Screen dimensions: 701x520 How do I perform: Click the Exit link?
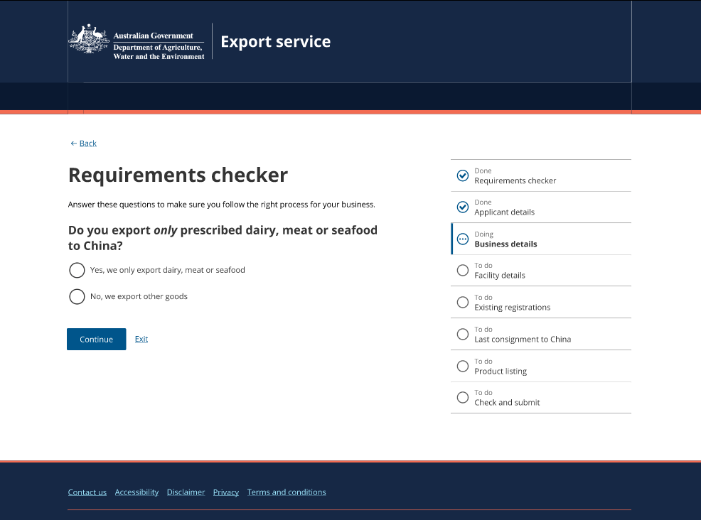click(141, 339)
